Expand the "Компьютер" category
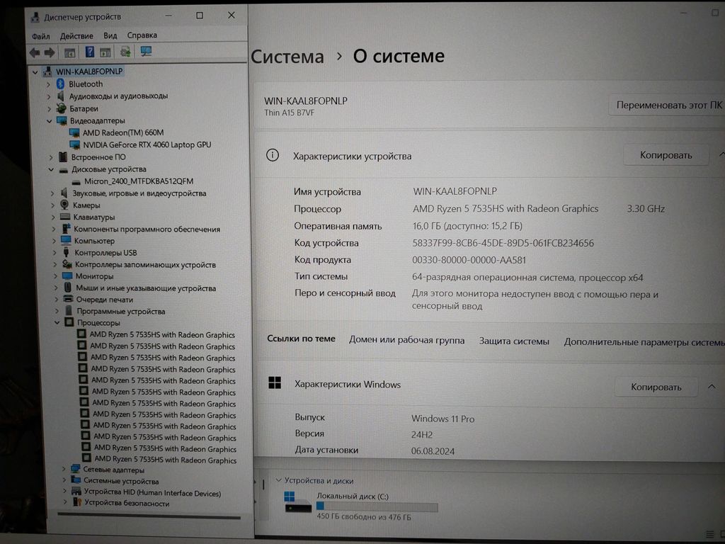This screenshot has height=544, width=725. coord(54,241)
